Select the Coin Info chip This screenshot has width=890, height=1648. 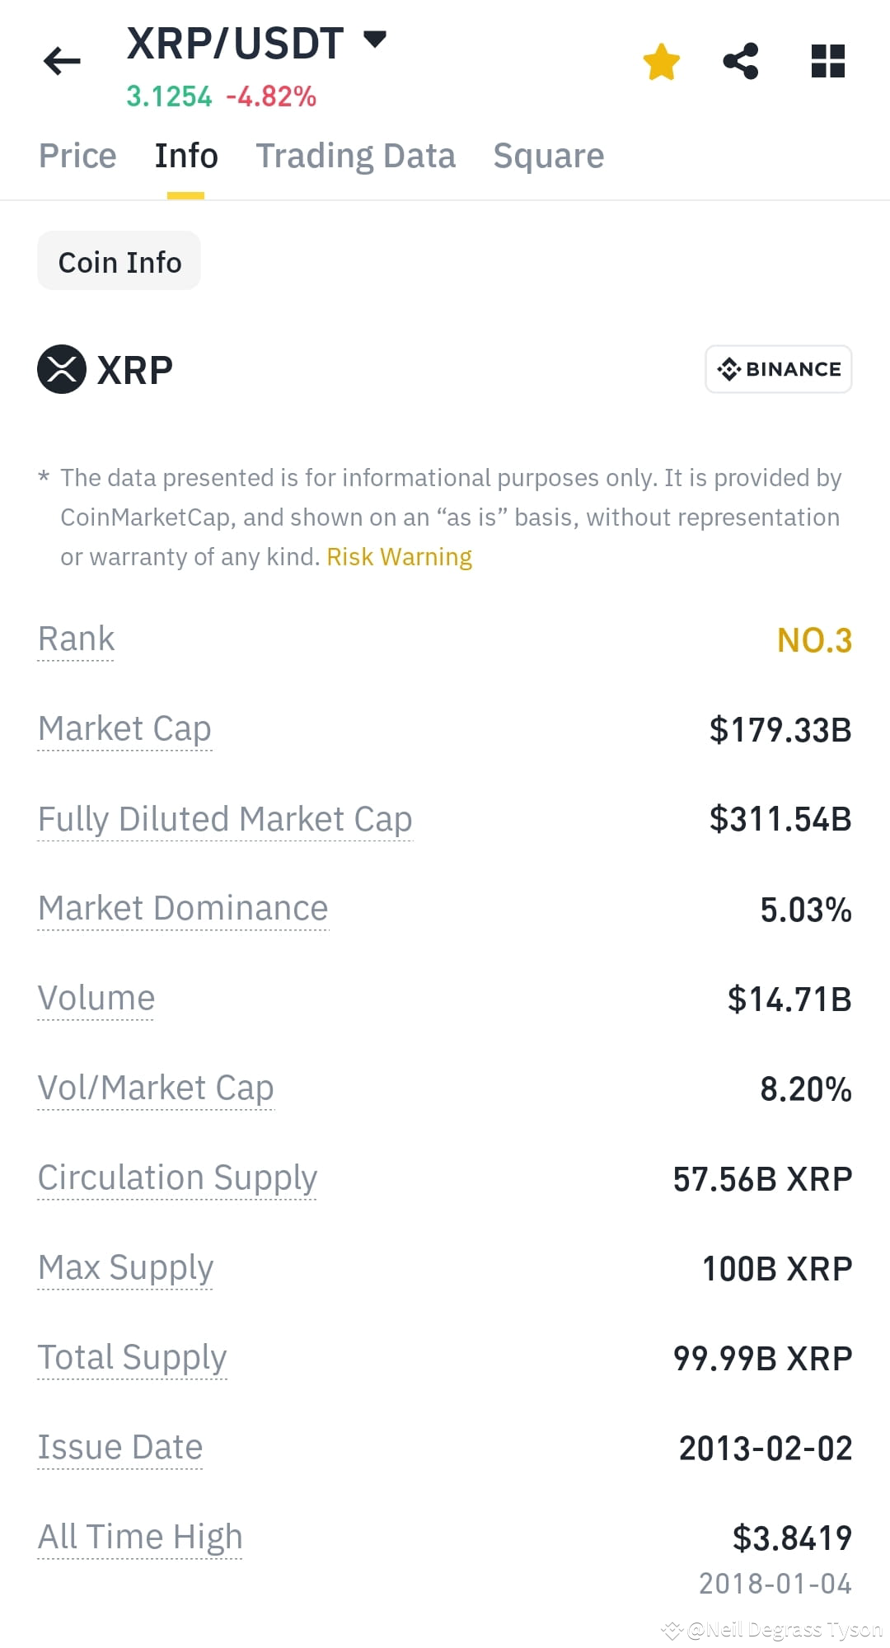119,261
